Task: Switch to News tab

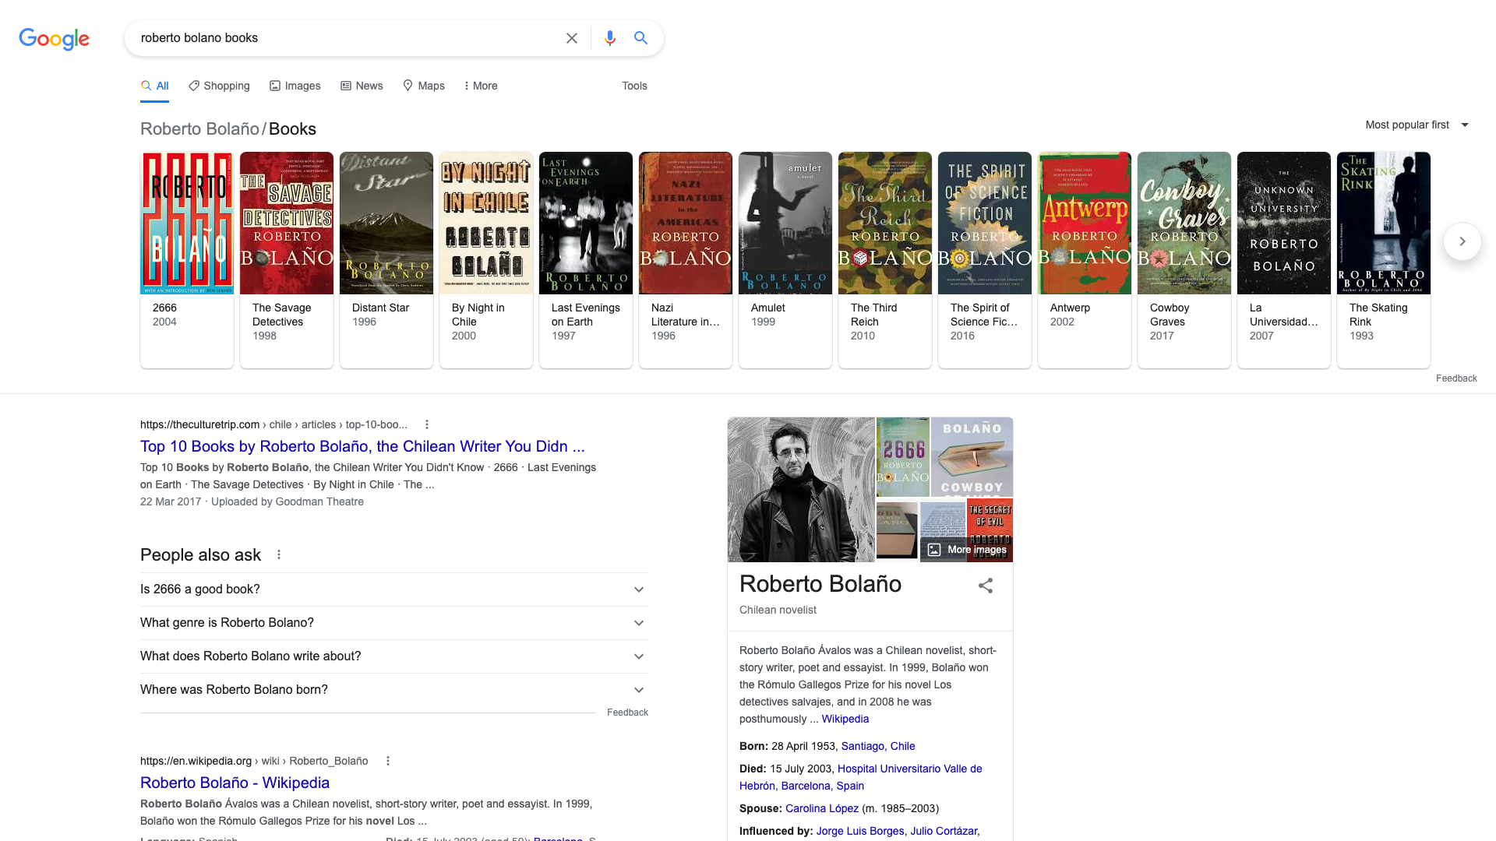Action: [362, 86]
